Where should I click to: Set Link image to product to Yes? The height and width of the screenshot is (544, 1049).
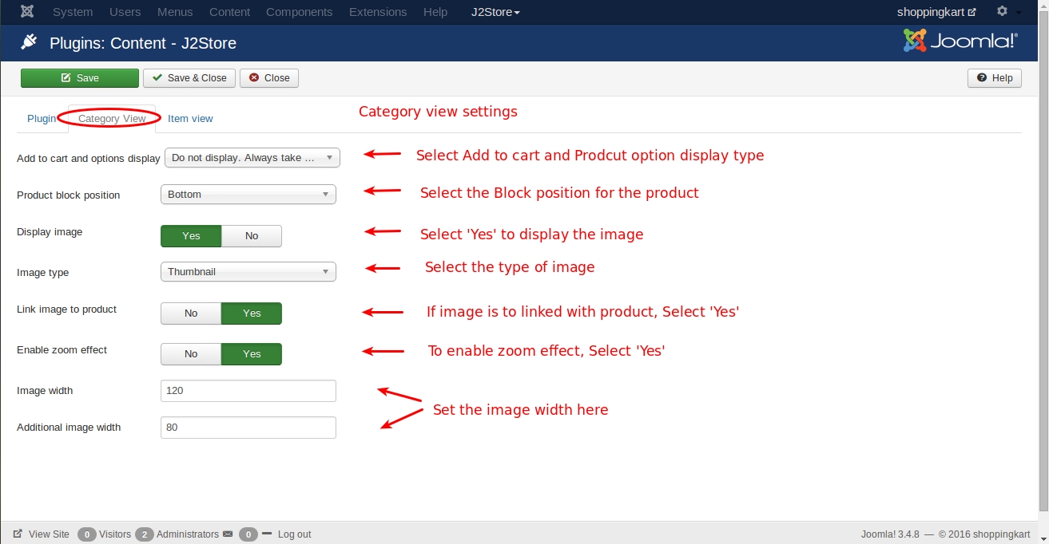point(252,313)
